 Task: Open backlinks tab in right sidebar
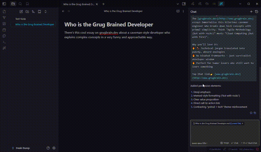pyautogui.click(x=192, y=4)
